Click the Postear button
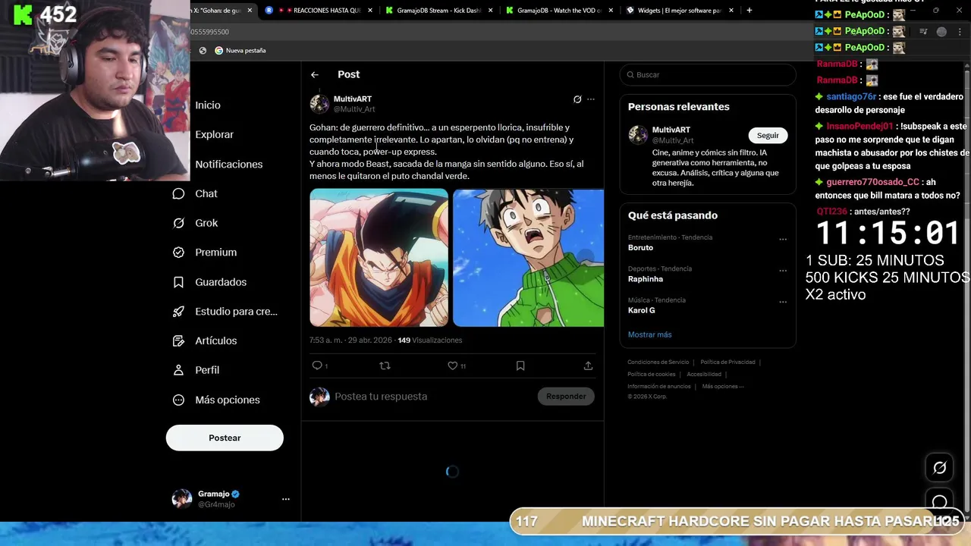Viewport: 971px width, 546px height. click(225, 438)
